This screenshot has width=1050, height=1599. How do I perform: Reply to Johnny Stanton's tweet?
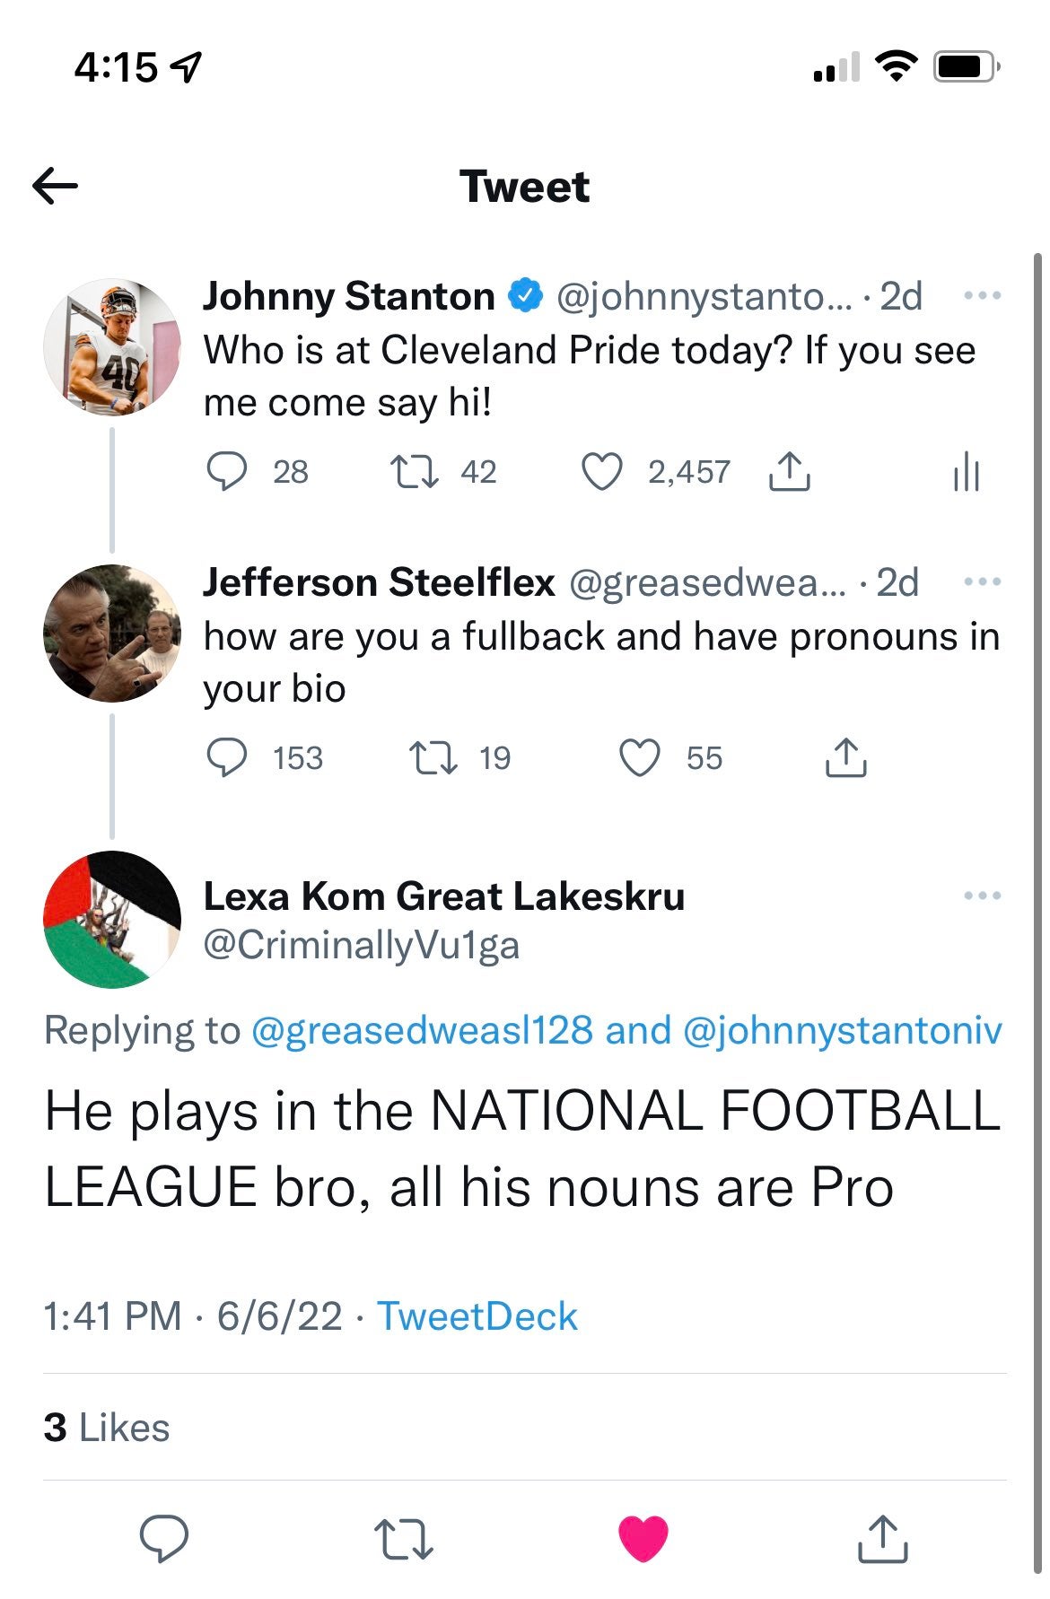pyautogui.click(x=227, y=471)
